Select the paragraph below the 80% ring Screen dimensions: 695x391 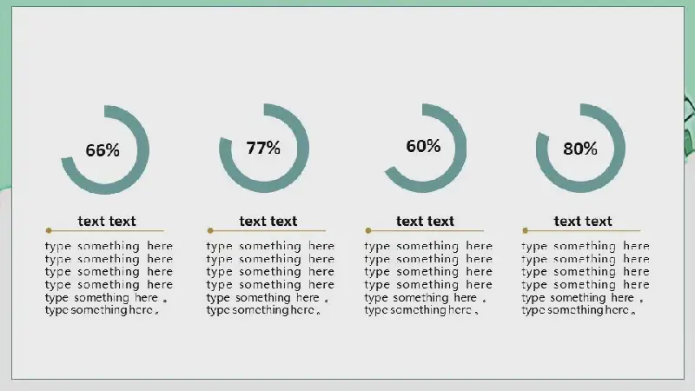point(586,278)
